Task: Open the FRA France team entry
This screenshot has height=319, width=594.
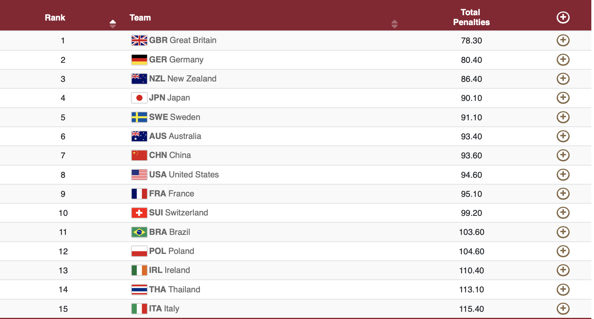Action: [171, 194]
